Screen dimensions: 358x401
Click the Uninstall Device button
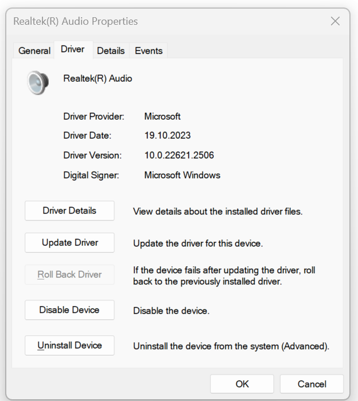coord(70,345)
